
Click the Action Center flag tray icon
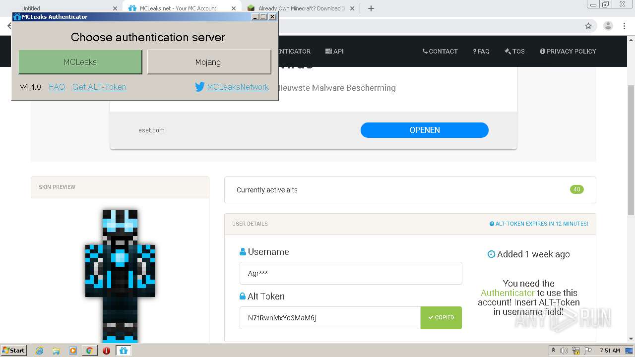click(x=587, y=351)
